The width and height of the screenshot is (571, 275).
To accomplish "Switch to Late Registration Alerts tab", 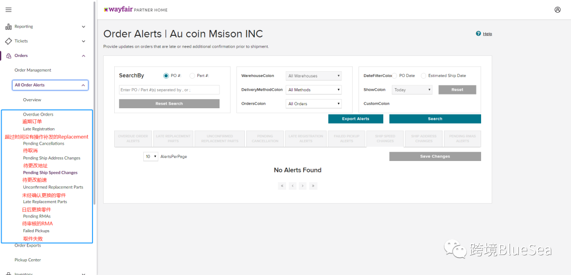I will 306,139.
